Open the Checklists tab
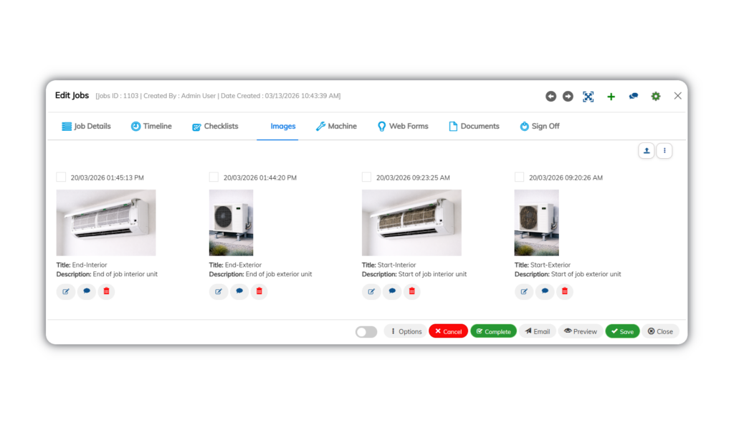Image resolution: width=734 pixels, height=425 pixels. [215, 126]
